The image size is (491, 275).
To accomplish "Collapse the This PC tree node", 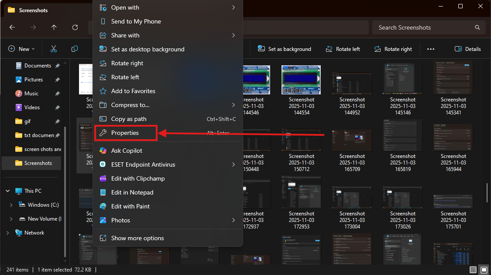I will click(8, 191).
